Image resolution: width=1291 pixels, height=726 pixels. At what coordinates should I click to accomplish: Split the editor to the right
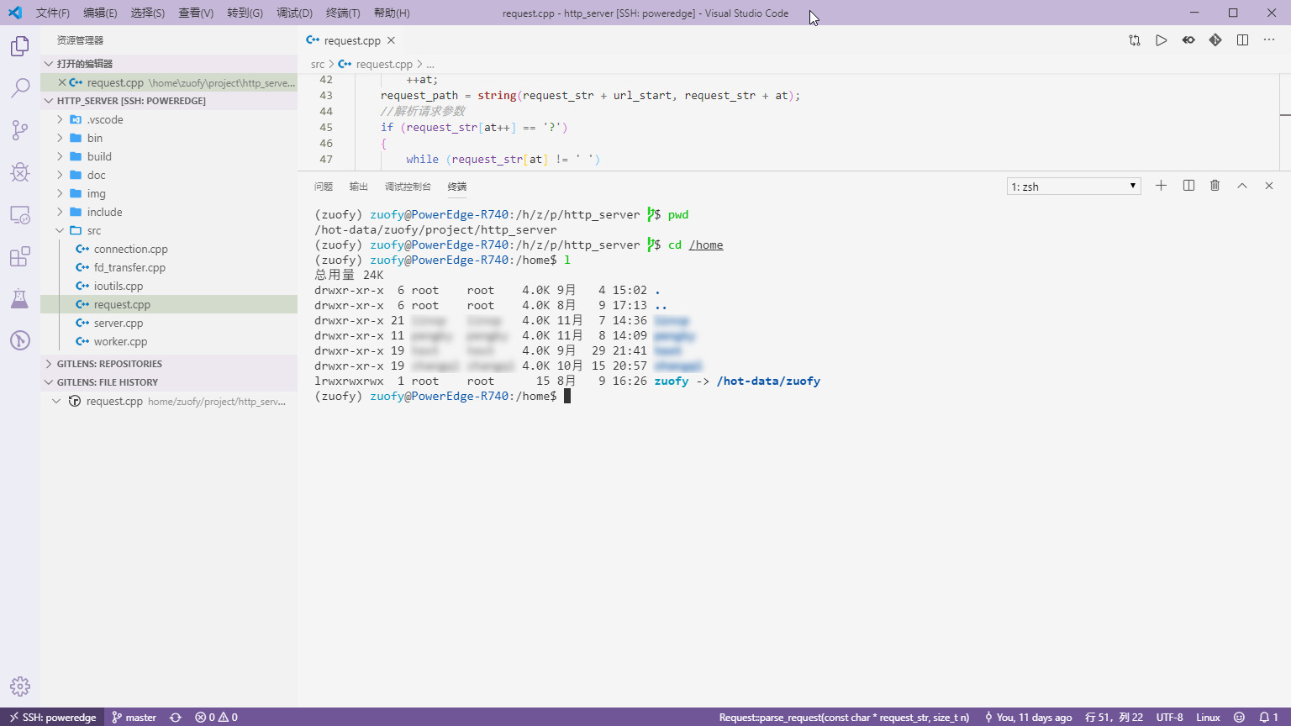pos(1242,40)
